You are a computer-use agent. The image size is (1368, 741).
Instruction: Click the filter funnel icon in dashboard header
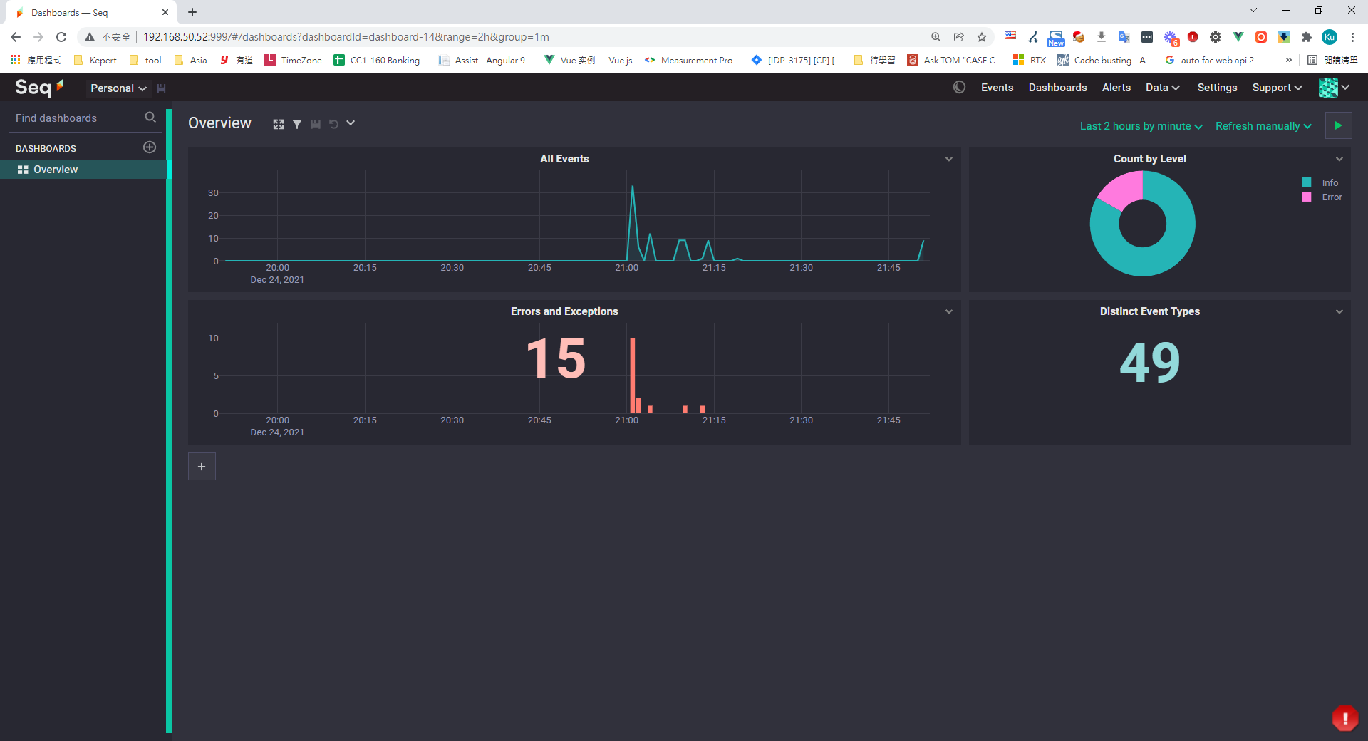coord(297,124)
